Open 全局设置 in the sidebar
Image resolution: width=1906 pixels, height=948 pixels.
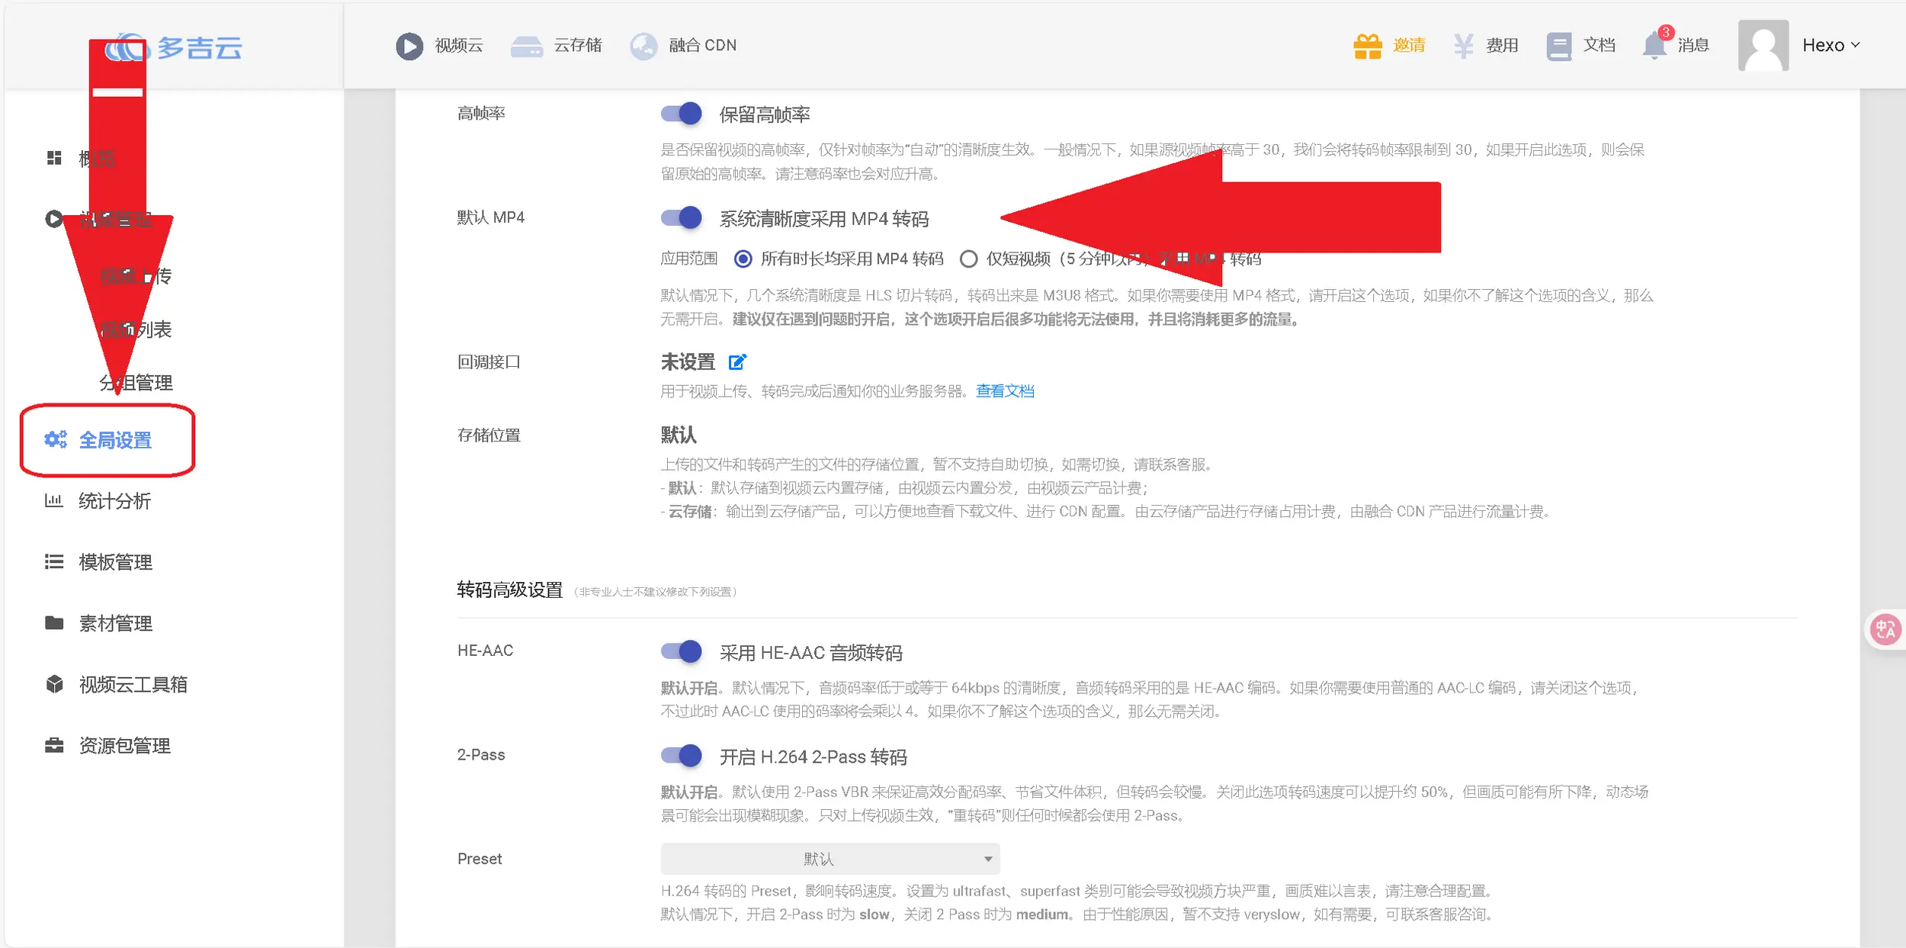114,440
